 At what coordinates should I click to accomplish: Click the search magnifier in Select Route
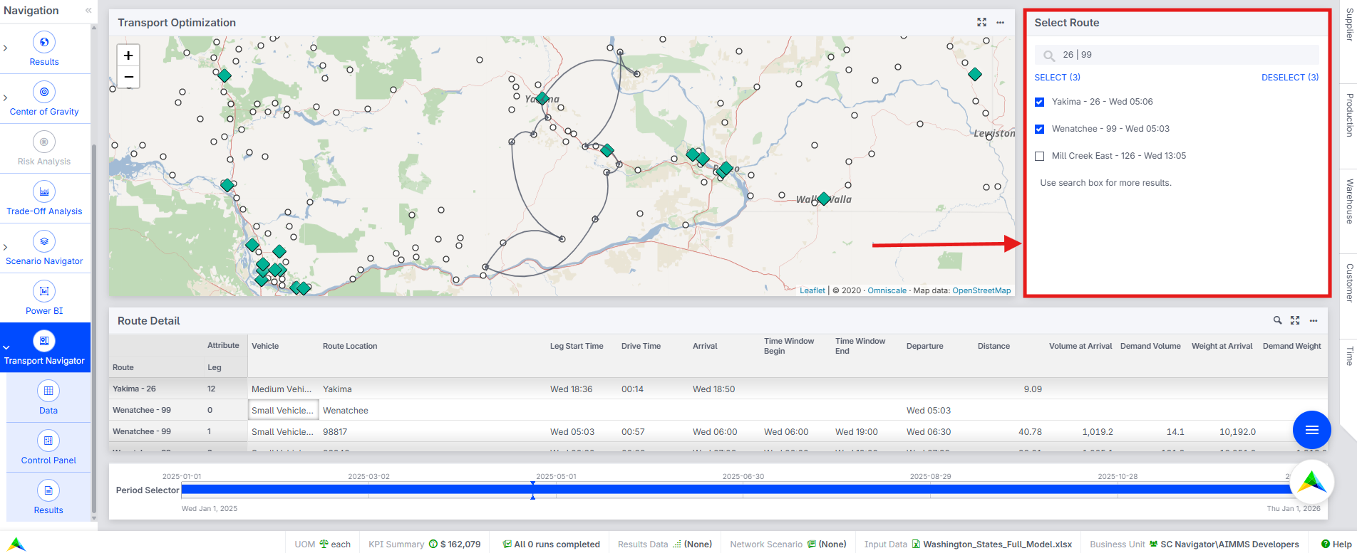pos(1049,56)
